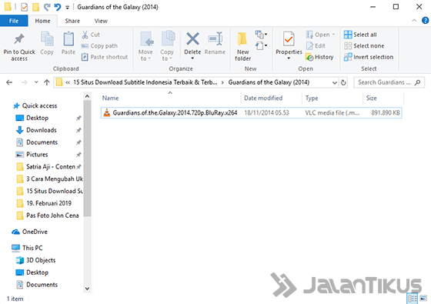Click the Search Guardians search box
Screen dimensions: 431x304
click(389, 82)
